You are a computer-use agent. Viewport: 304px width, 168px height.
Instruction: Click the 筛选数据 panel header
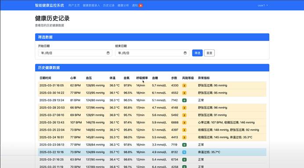[x=152, y=37]
